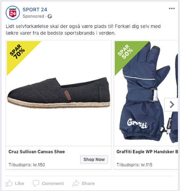Open the SPORT 24 page name link
This screenshot has width=180, height=191.
(35, 10)
